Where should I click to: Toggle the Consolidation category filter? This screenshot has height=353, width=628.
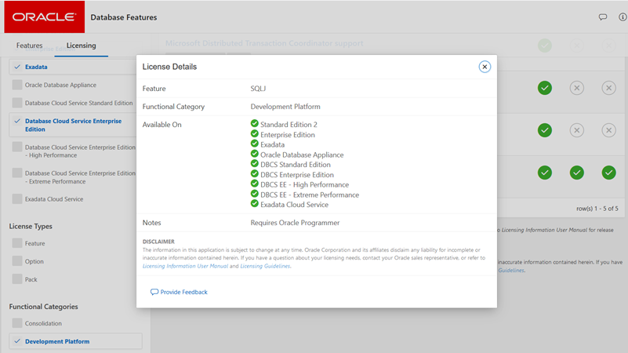[x=17, y=323]
